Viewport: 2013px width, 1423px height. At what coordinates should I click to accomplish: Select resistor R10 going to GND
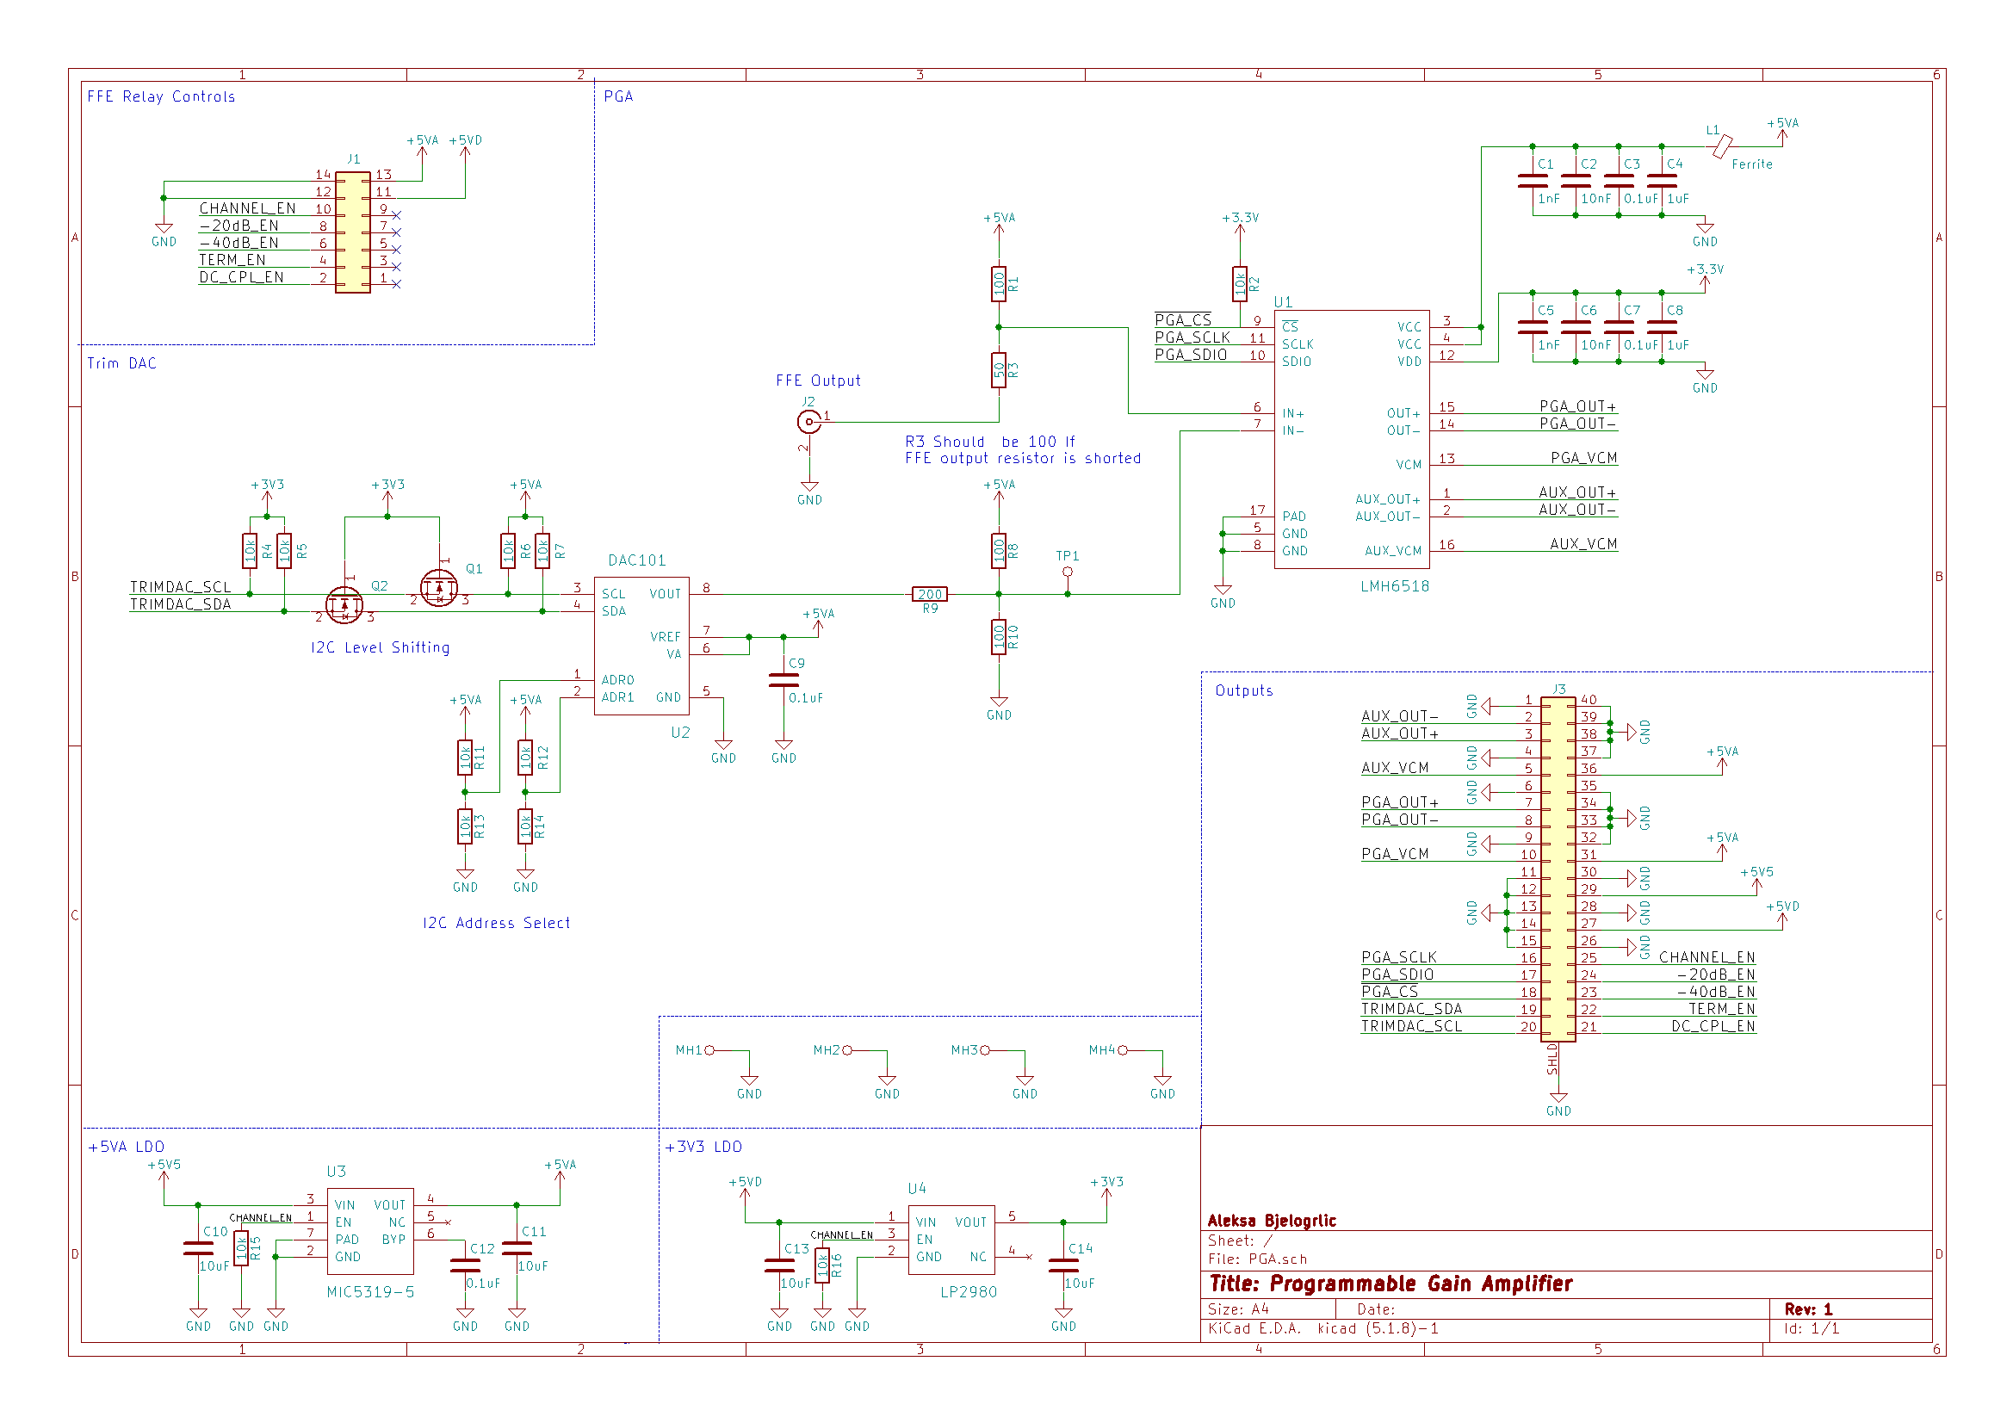[x=999, y=637]
